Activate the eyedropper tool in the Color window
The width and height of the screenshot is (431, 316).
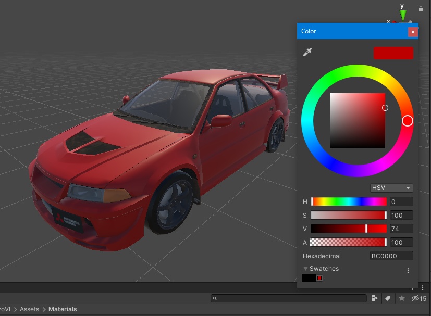point(307,52)
